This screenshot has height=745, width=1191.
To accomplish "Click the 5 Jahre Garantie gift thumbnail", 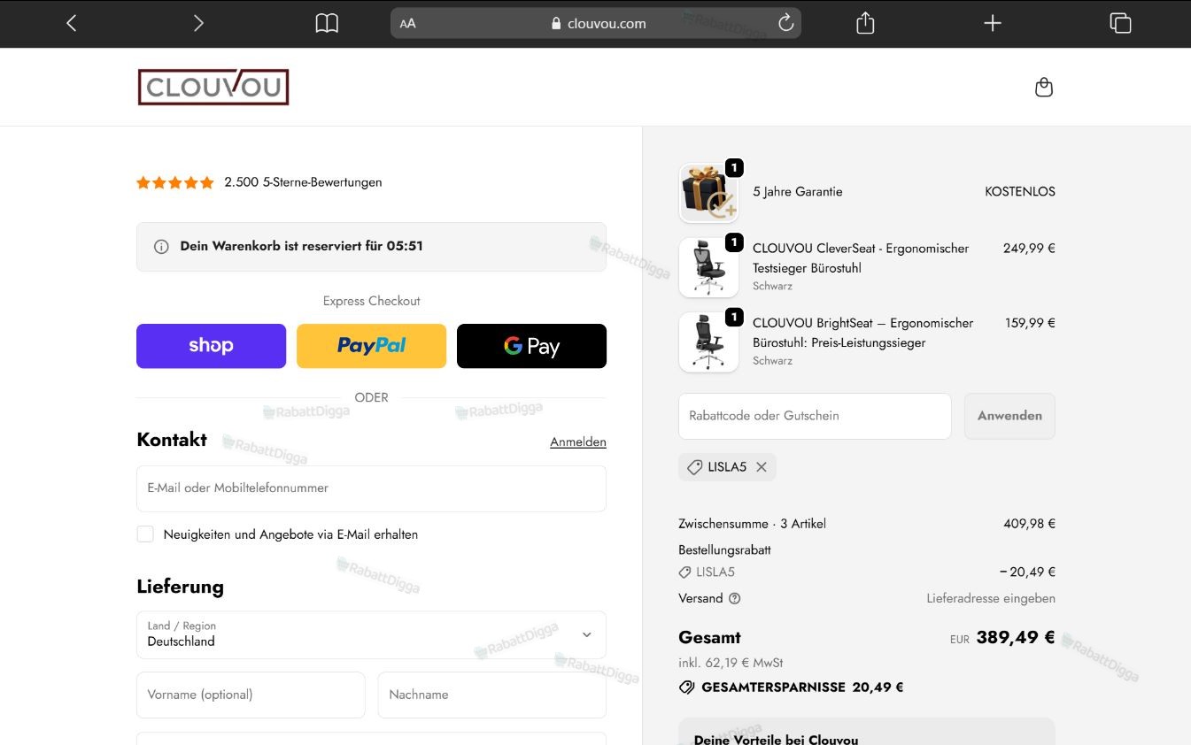I will [708, 192].
